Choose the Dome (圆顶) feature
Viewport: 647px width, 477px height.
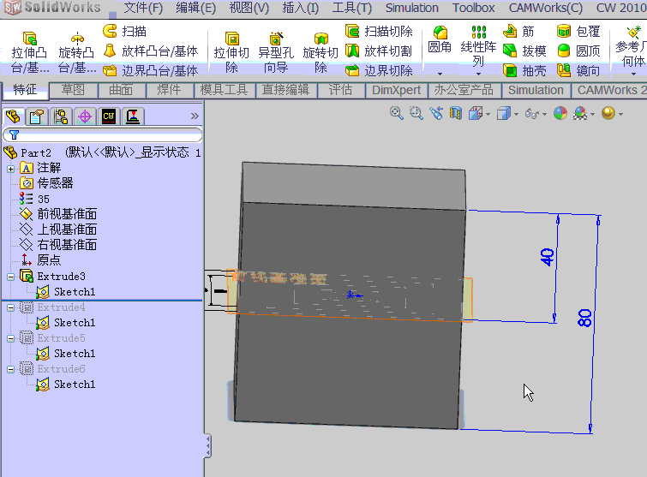(578, 51)
